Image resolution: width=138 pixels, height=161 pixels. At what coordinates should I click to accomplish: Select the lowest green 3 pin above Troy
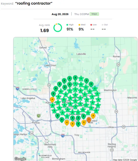[x=78, y=124]
